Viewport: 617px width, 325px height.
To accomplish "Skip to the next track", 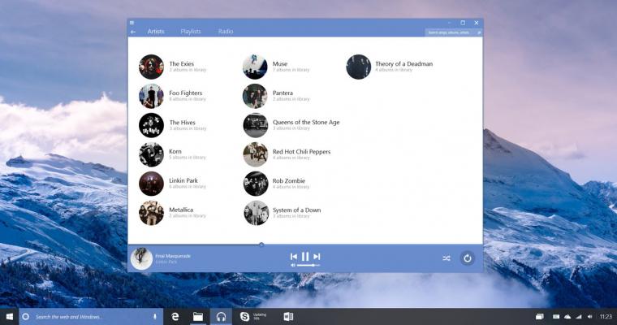I will tap(317, 257).
